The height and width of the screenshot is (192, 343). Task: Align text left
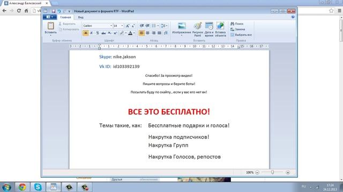pyautogui.click(x=141, y=33)
